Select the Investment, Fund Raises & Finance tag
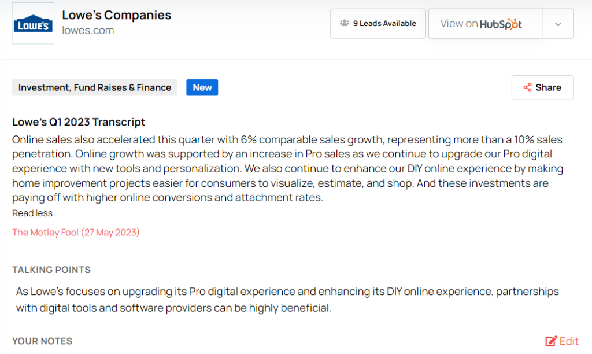The width and height of the screenshot is (592, 354). coord(95,87)
